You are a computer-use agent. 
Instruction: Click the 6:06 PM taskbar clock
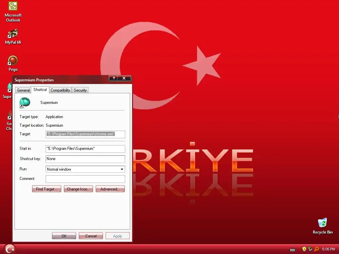click(x=328, y=249)
